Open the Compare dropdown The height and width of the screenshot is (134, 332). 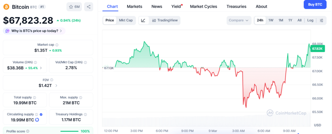[x=239, y=20]
